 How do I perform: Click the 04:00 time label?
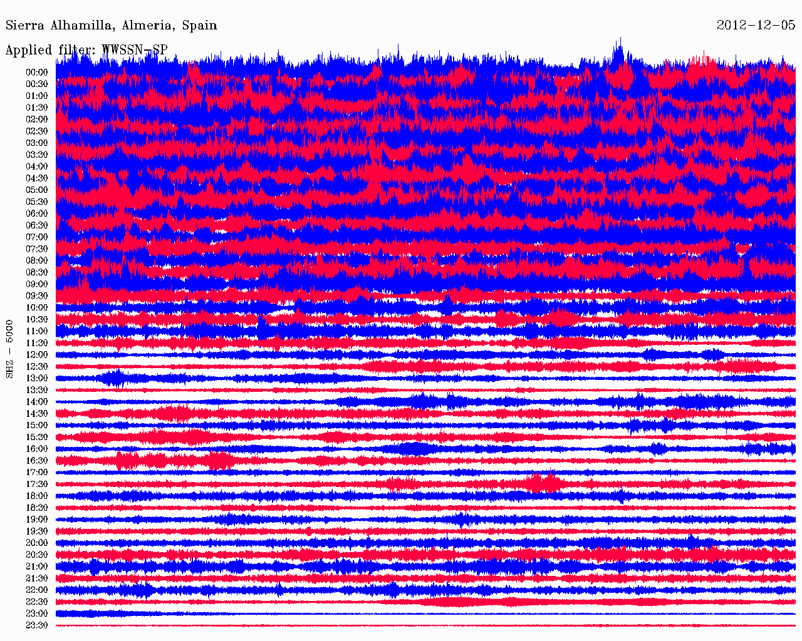click(37, 167)
